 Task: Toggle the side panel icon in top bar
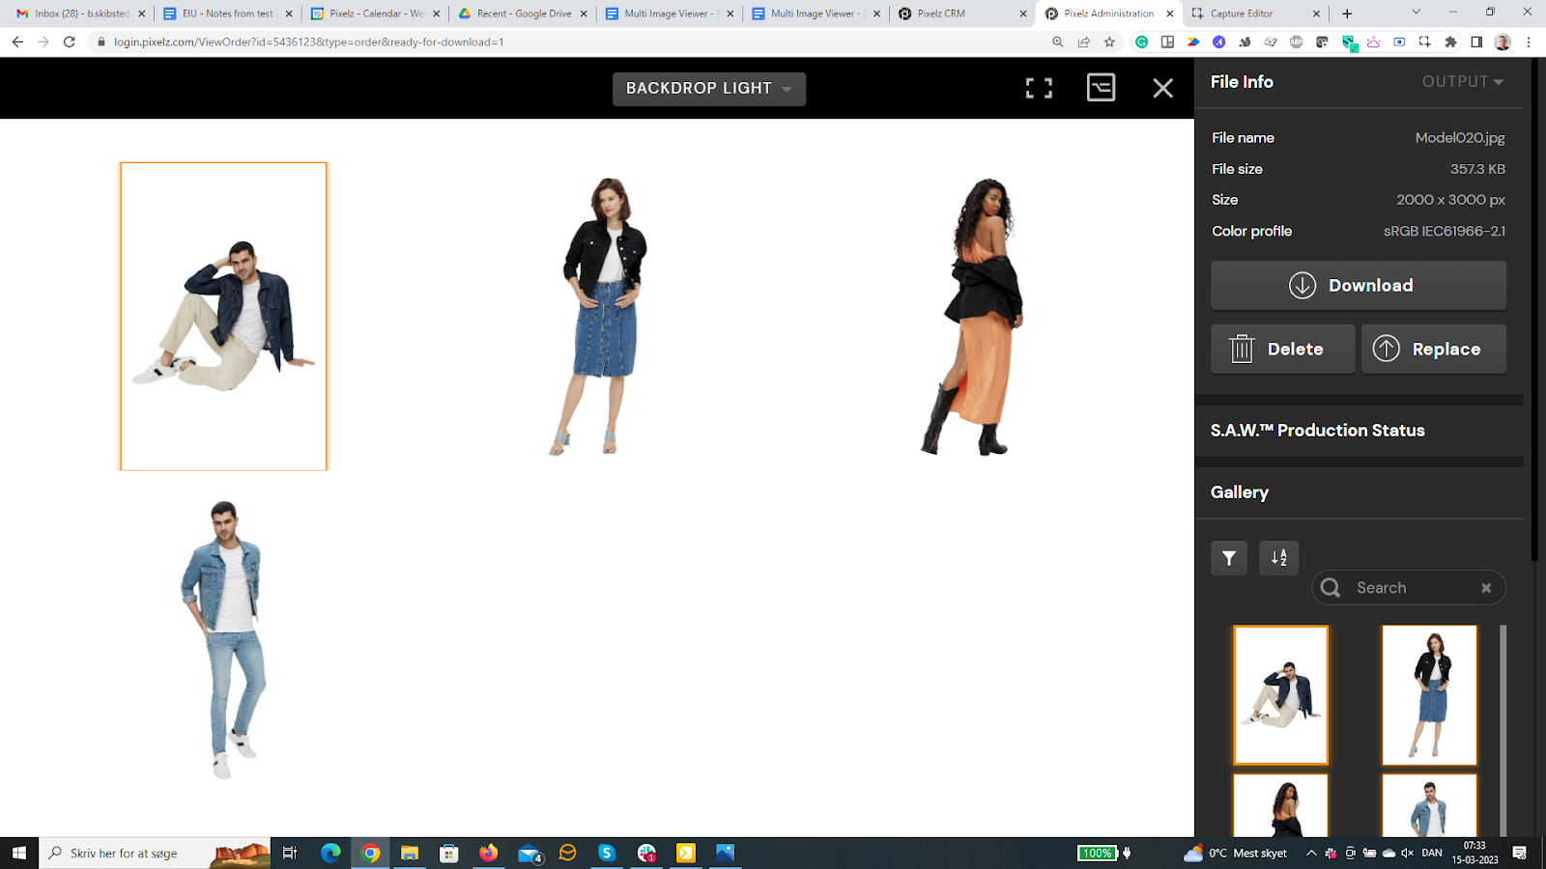pyautogui.click(x=1101, y=88)
